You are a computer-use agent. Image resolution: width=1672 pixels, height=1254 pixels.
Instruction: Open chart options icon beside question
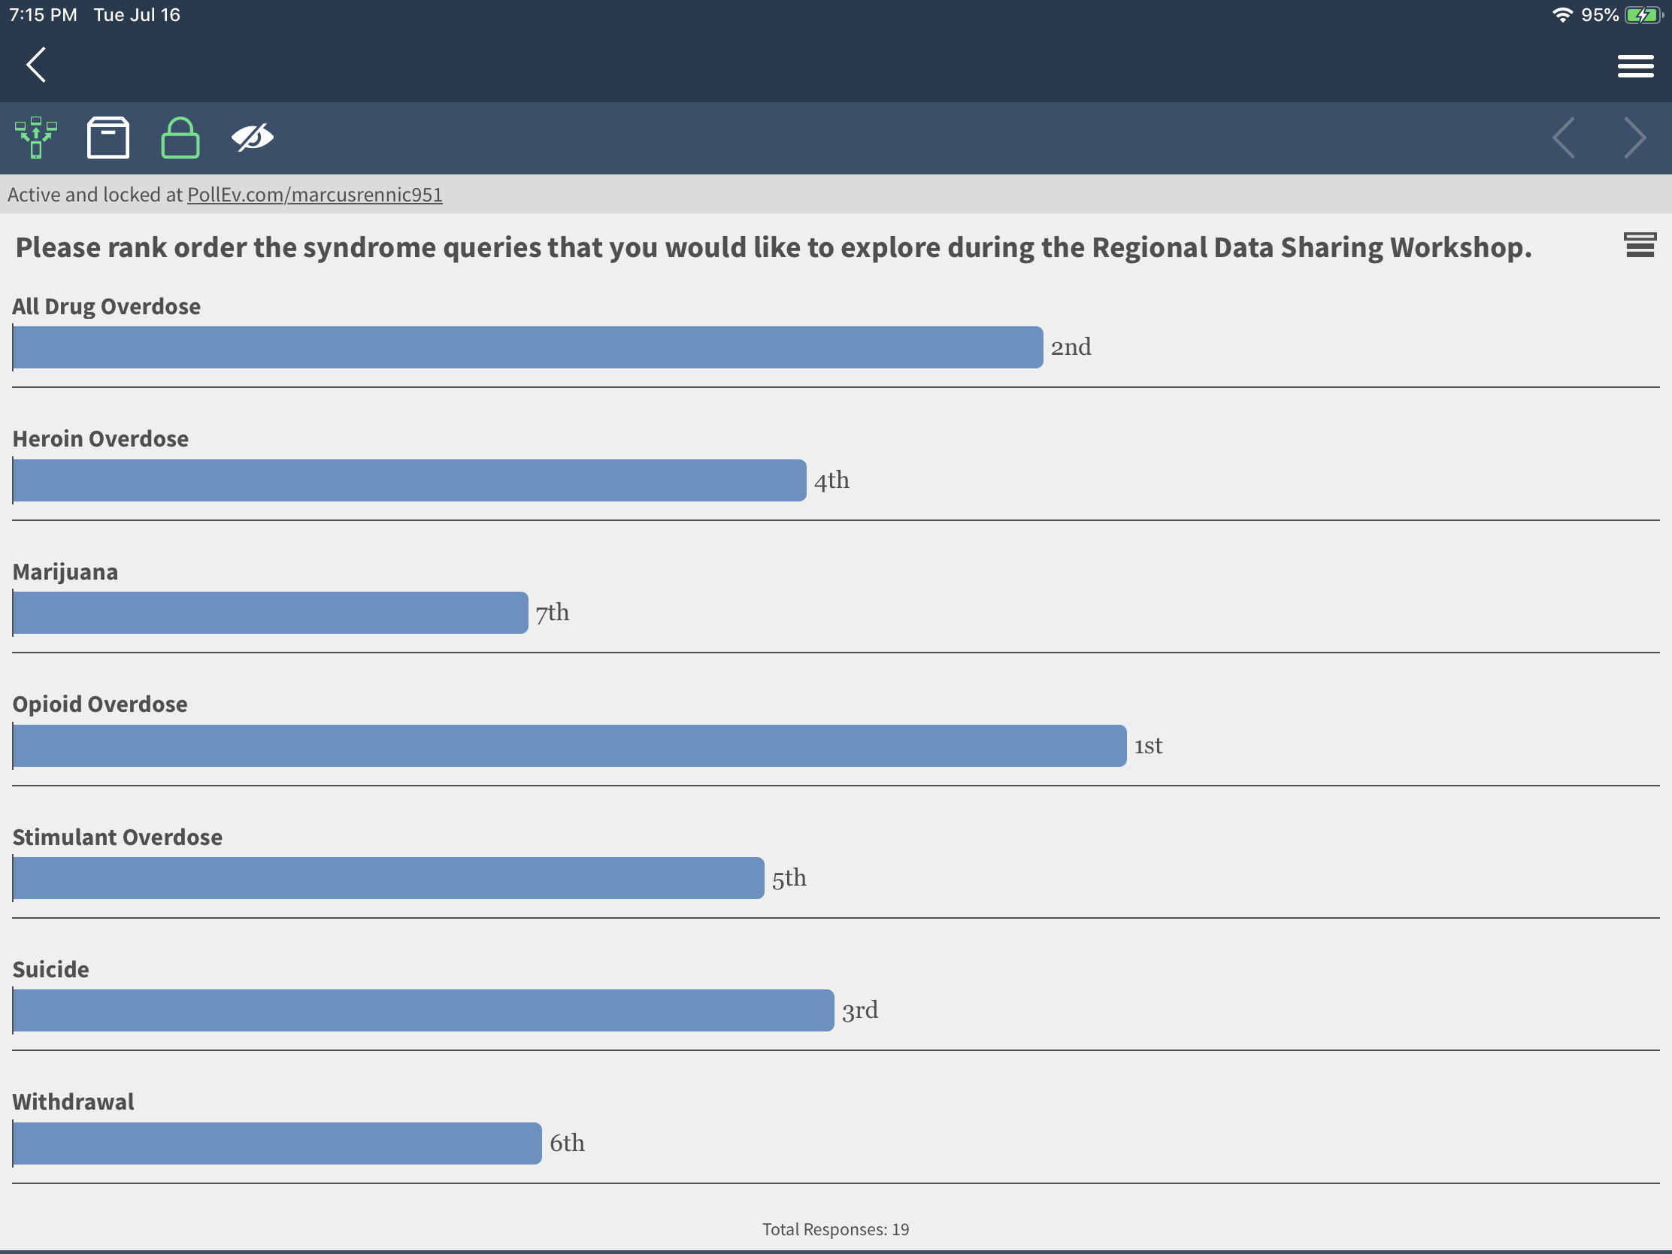1640,245
